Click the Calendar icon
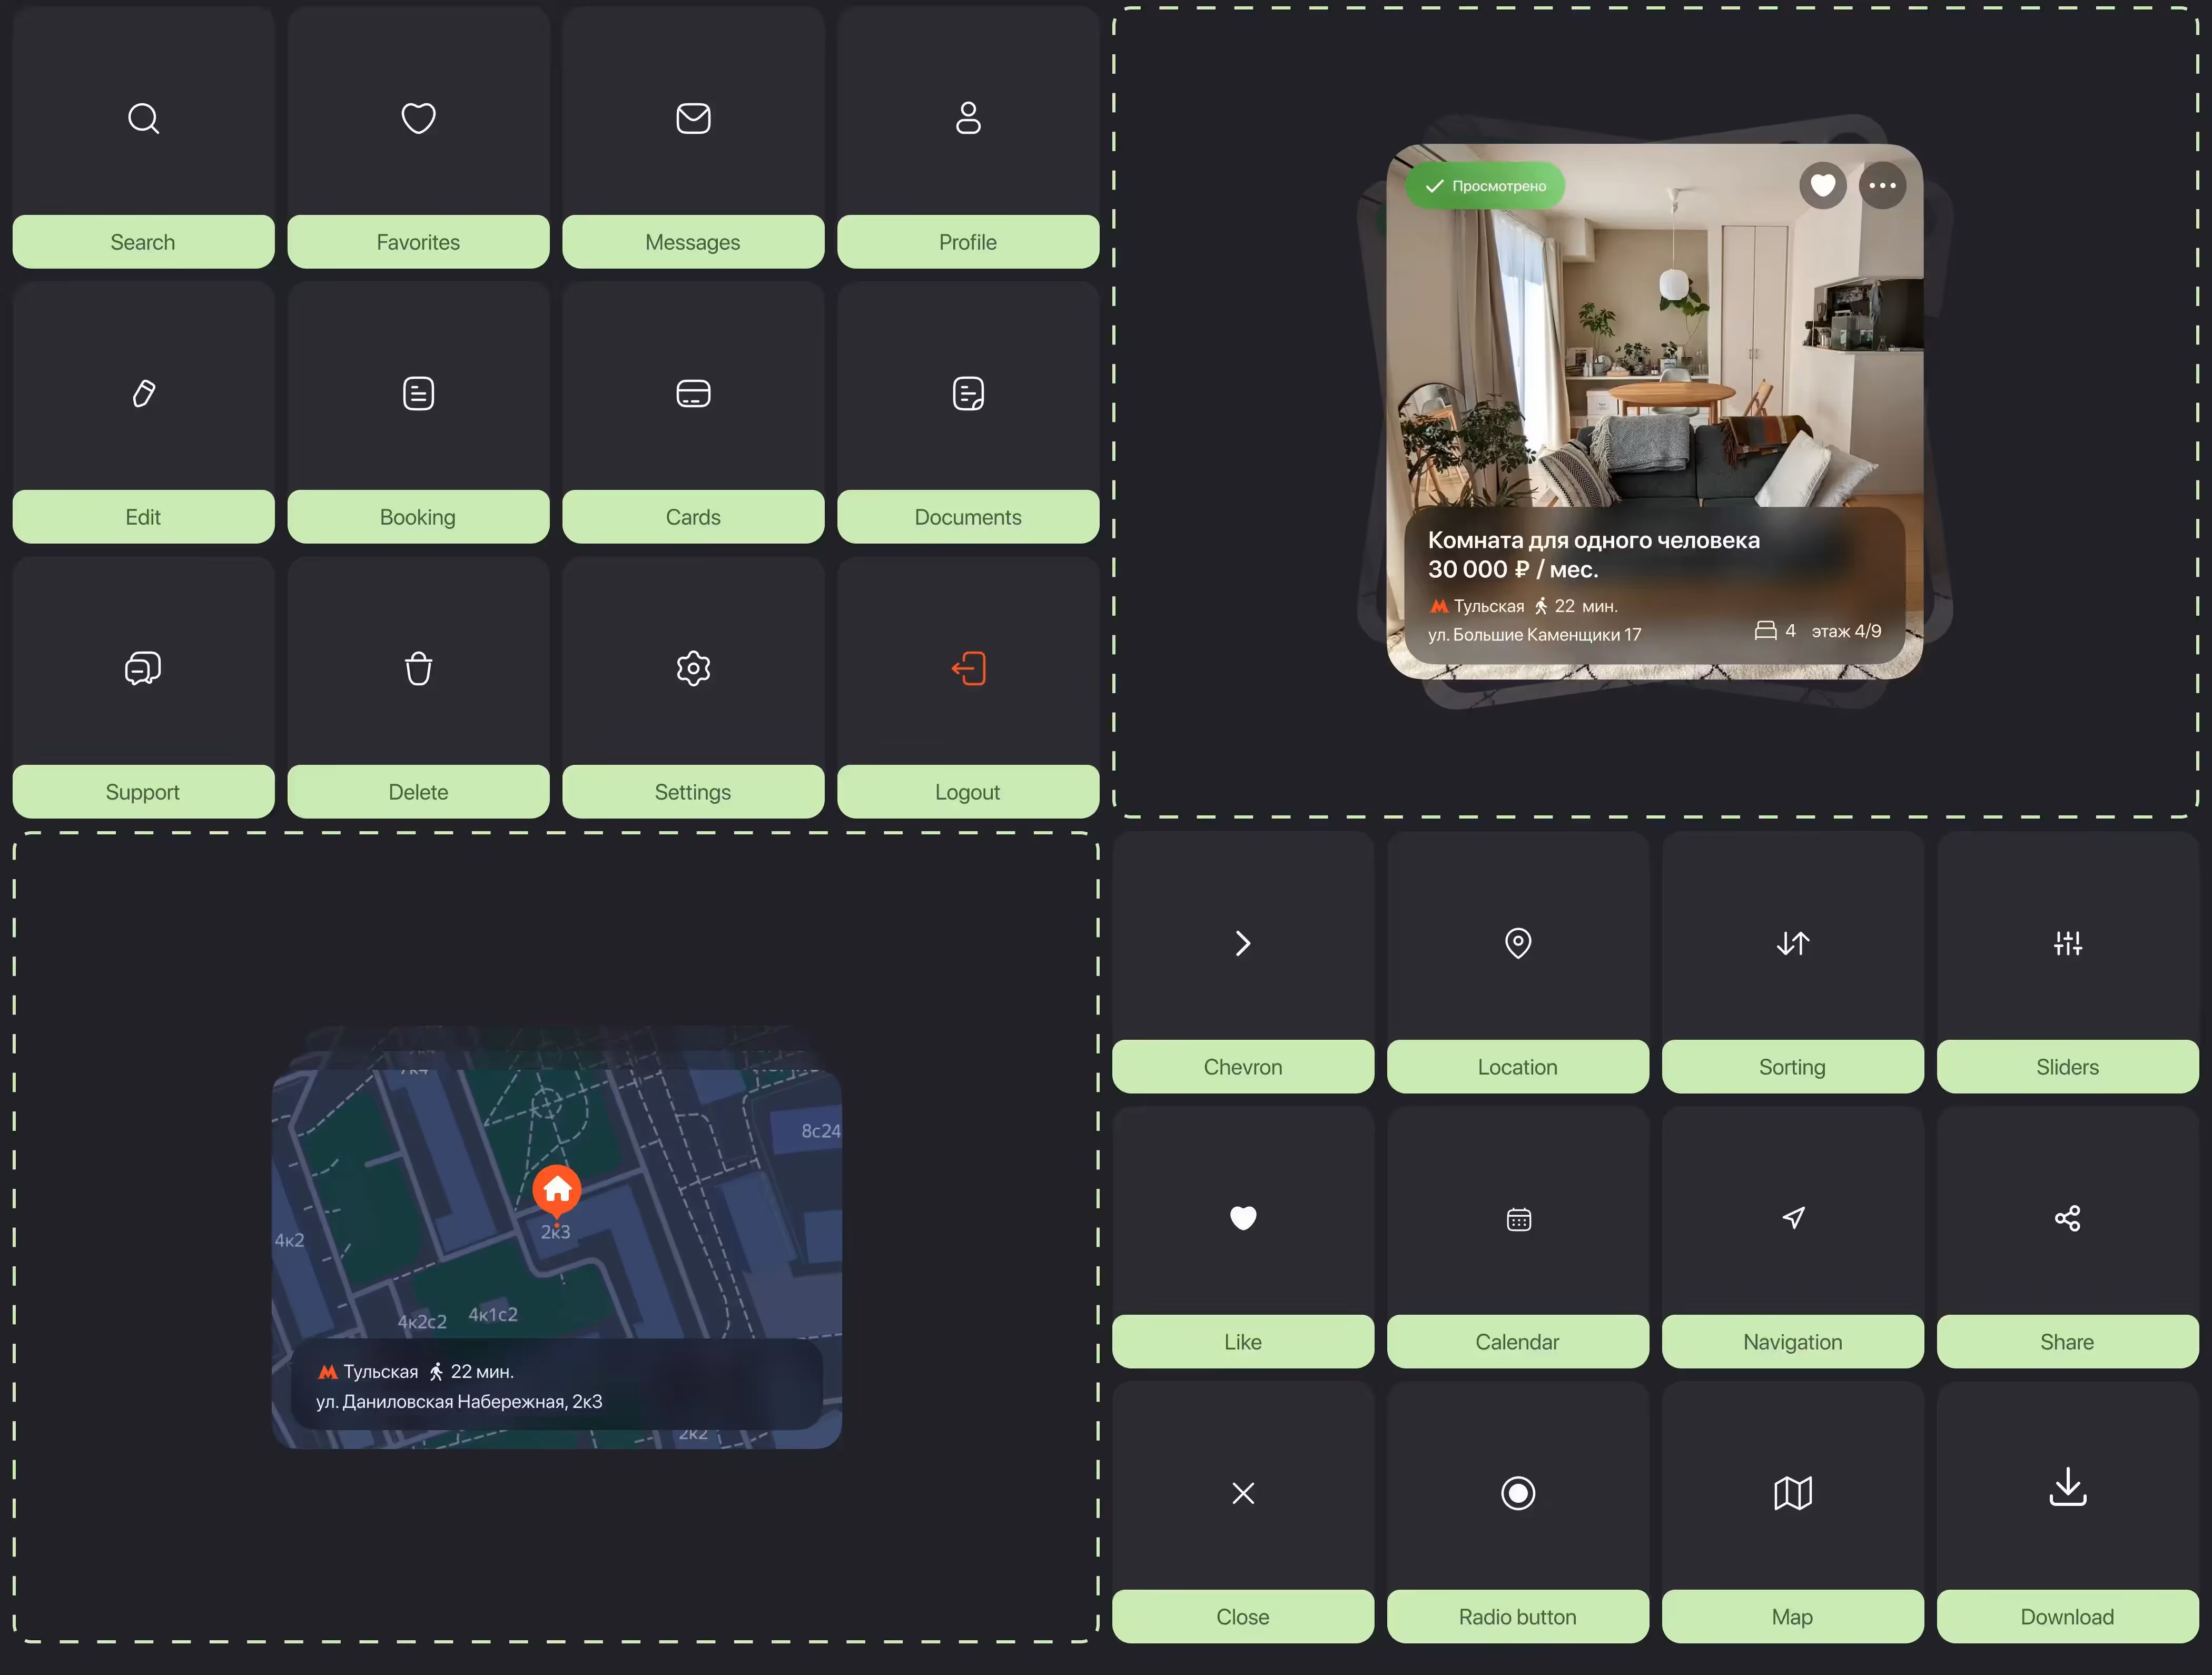This screenshot has width=2212, height=1675. coord(1518,1219)
